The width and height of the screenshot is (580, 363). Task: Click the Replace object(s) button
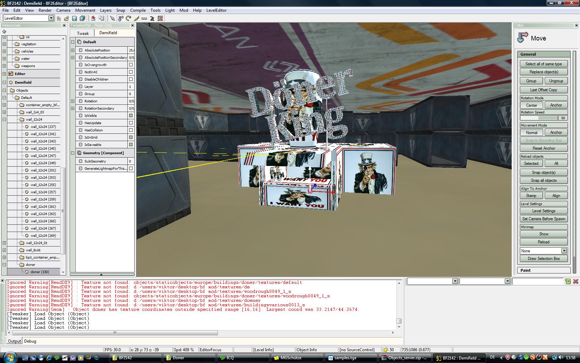point(544,72)
